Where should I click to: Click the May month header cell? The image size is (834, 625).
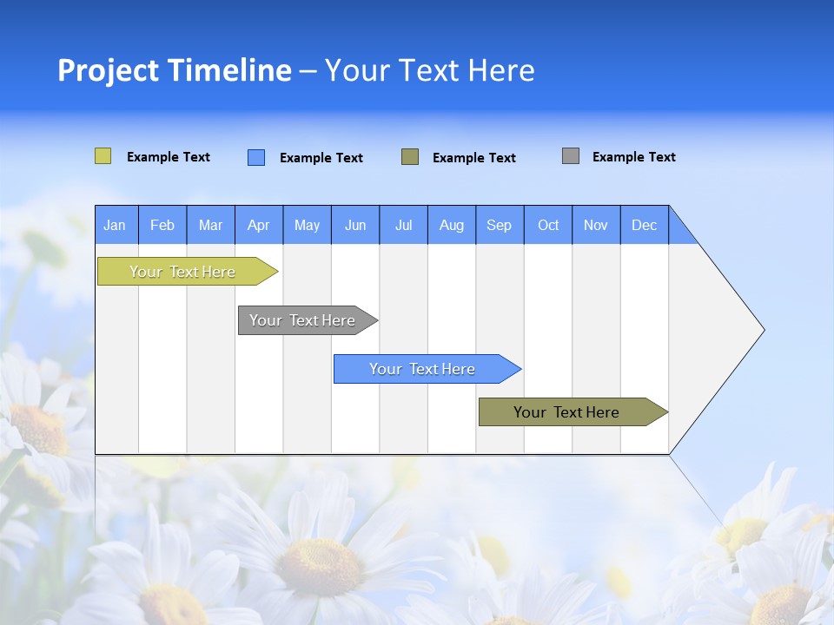pyautogui.click(x=307, y=225)
